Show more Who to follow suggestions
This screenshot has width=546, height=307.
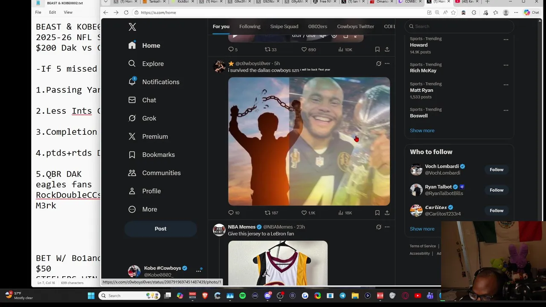pyautogui.click(x=422, y=229)
